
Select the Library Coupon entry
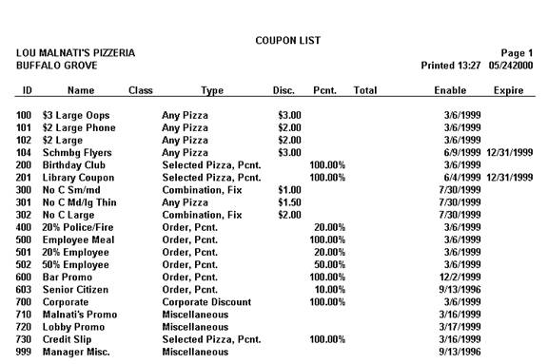pyautogui.click(x=78, y=178)
